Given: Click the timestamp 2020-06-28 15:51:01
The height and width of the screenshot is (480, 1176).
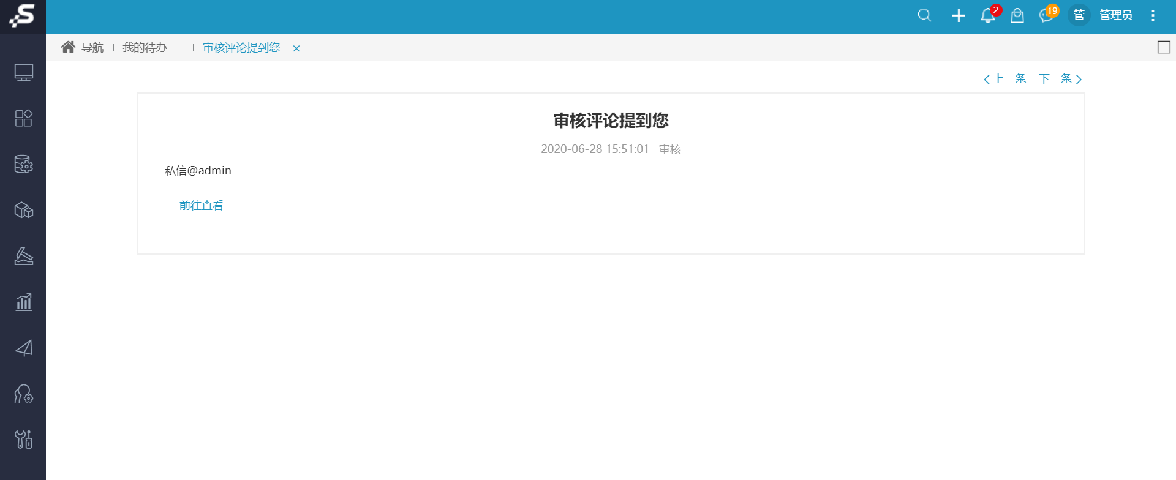Looking at the screenshot, I should 595,149.
